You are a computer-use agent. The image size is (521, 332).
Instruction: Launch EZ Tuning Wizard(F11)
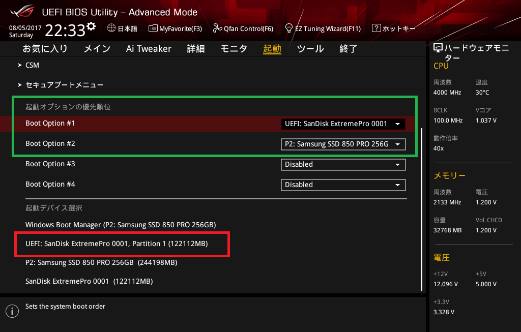click(323, 28)
